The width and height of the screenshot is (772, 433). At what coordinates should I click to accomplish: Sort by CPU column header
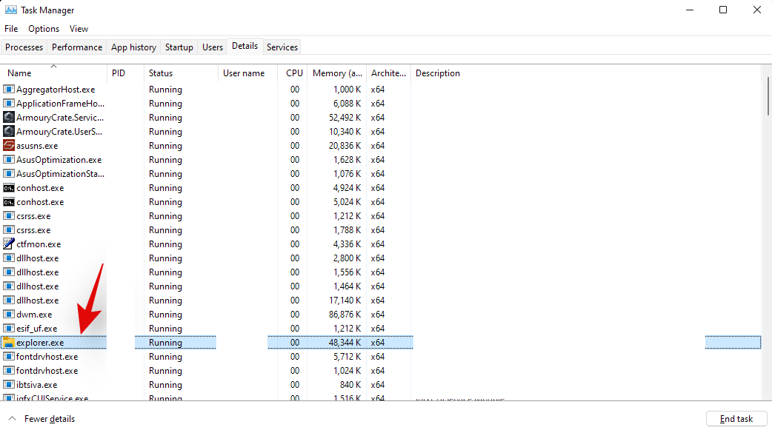coord(294,73)
